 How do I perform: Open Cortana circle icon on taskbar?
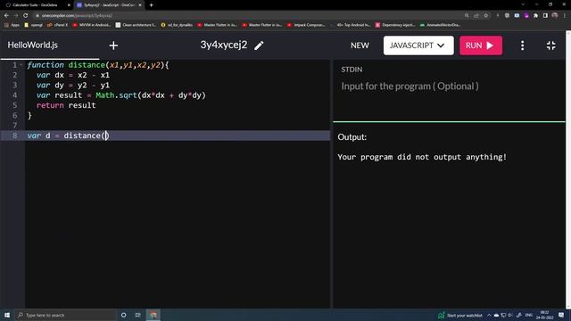[123, 315]
